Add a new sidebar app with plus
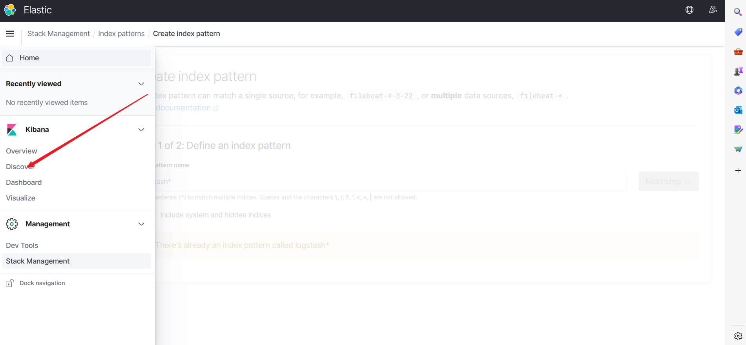Screen dimensions: 746x345 pos(738,171)
